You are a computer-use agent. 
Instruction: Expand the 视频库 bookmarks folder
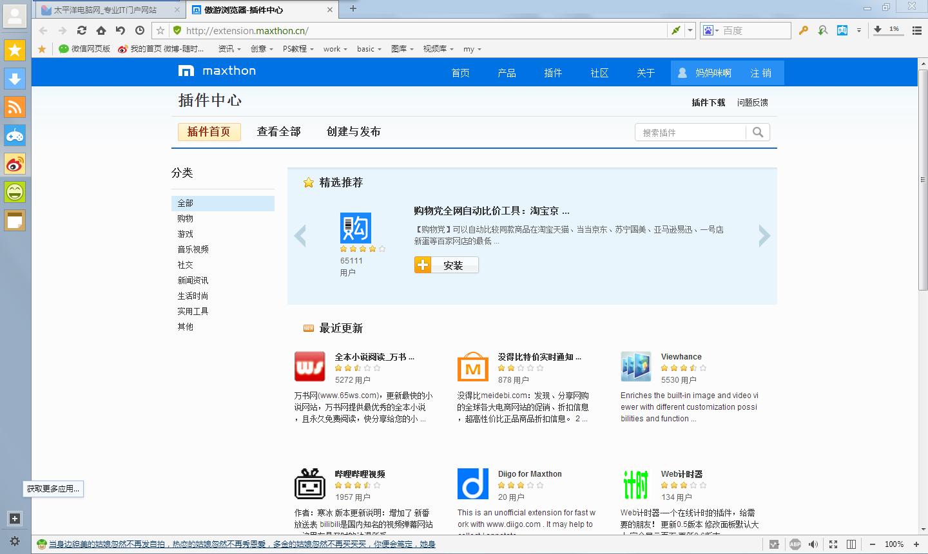tap(438, 48)
